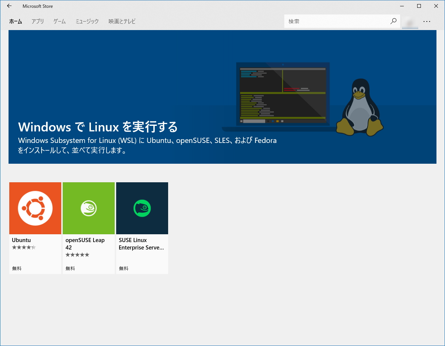The image size is (445, 346).
Task: Switch to the アプリ tab
Action: tap(37, 21)
